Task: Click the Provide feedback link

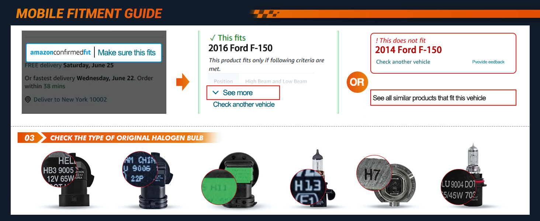Action: click(488, 62)
